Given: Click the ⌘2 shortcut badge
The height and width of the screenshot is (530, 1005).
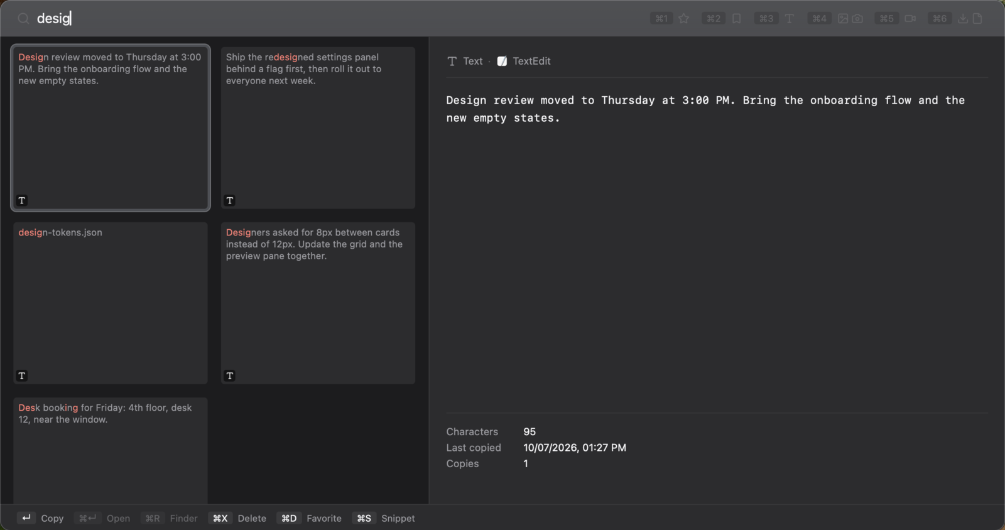Looking at the screenshot, I should [x=714, y=19].
